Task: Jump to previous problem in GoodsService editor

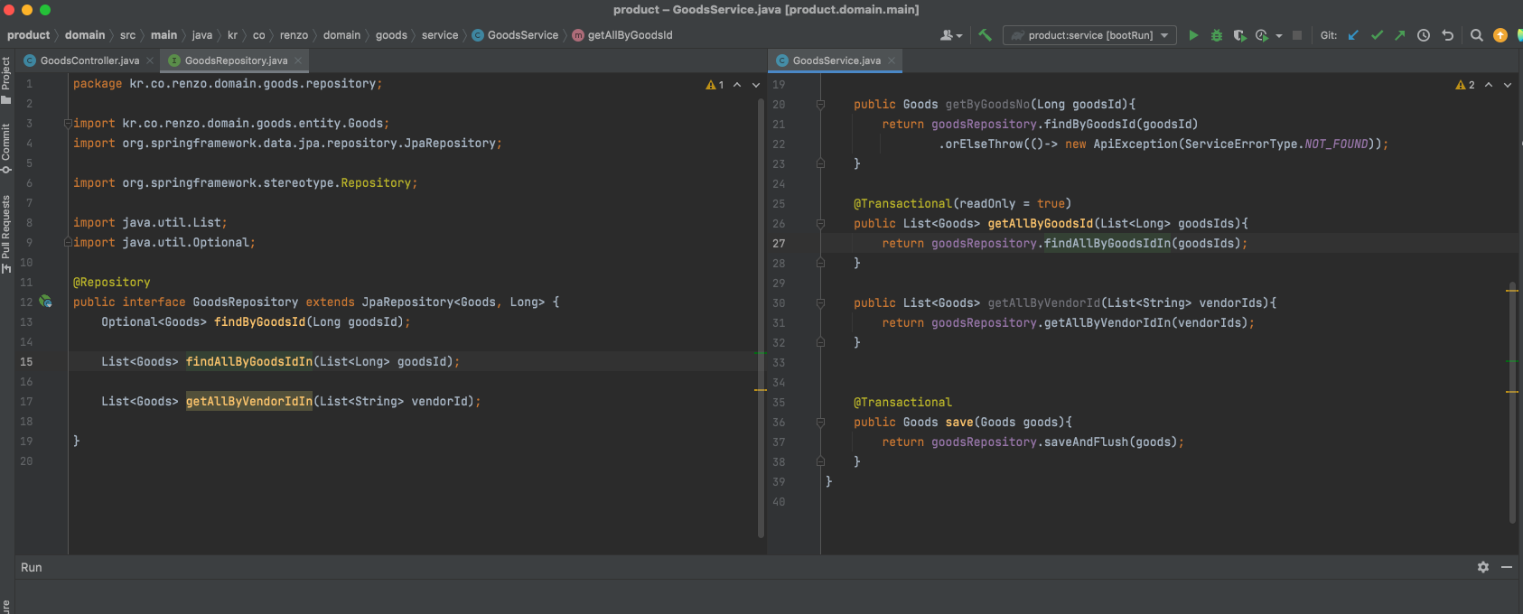Action: point(1489,85)
